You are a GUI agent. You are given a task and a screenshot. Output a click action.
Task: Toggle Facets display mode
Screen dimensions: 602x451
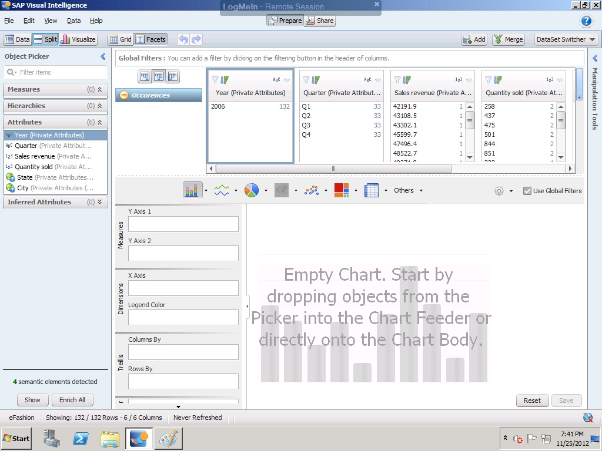coord(150,39)
